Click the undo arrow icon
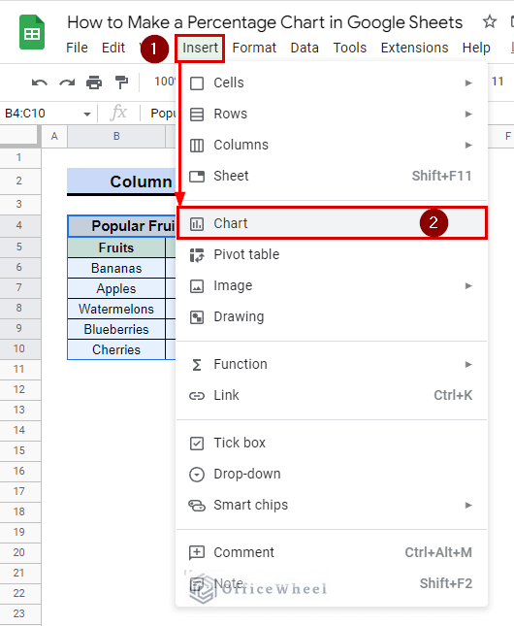This screenshot has width=514, height=626. [40, 82]
